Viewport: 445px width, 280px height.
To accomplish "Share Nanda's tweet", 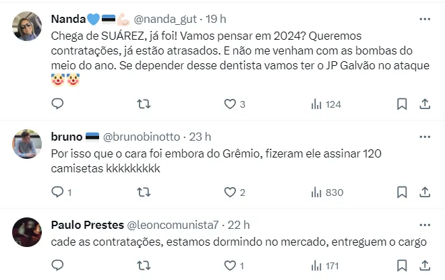I will 425,104.
